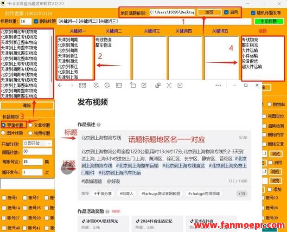The height and width of the screenshot is (232, 287).
Task: Select the #chatgpt应用领域 recommended tag
Action: point(204,194)
